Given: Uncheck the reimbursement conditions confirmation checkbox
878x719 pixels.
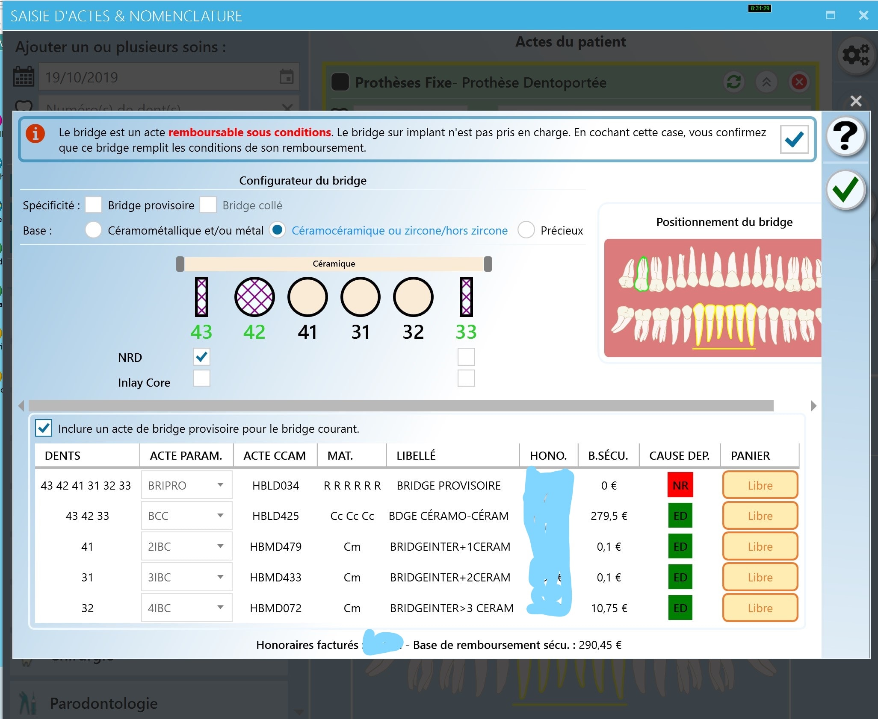Looking at the screenshot, I should point(794,139).
